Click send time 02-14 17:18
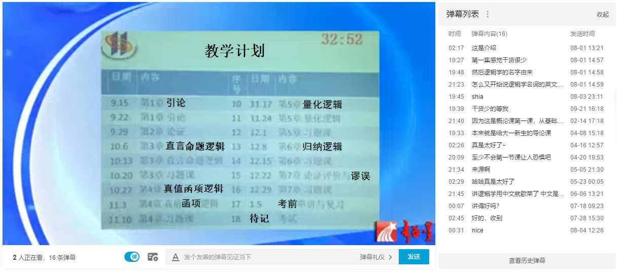The width and height of the screenshot is (619, 276). click(587, 121)
